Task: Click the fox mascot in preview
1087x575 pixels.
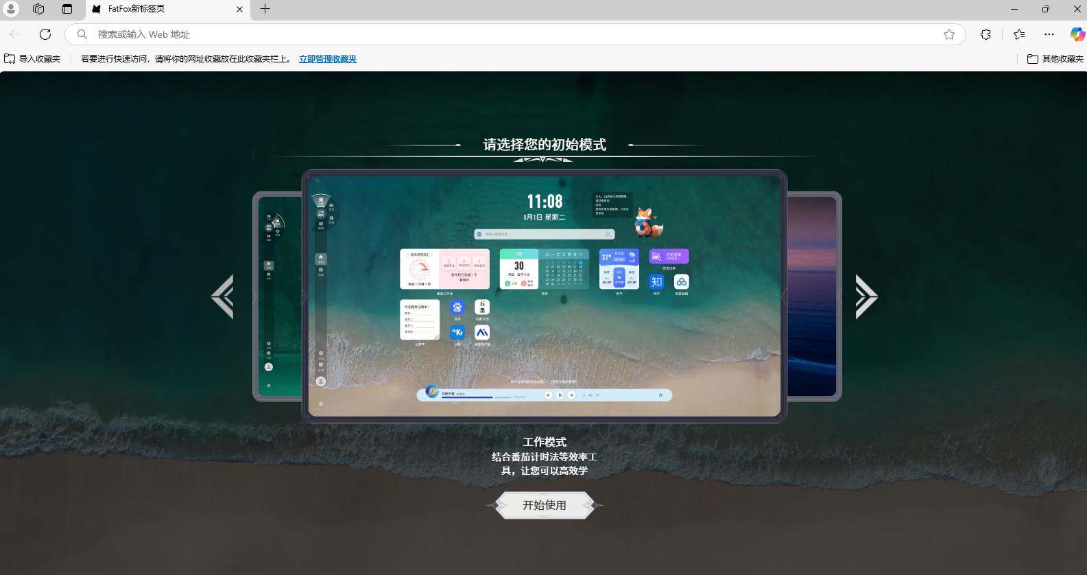Action: click(x=647, y=223)
